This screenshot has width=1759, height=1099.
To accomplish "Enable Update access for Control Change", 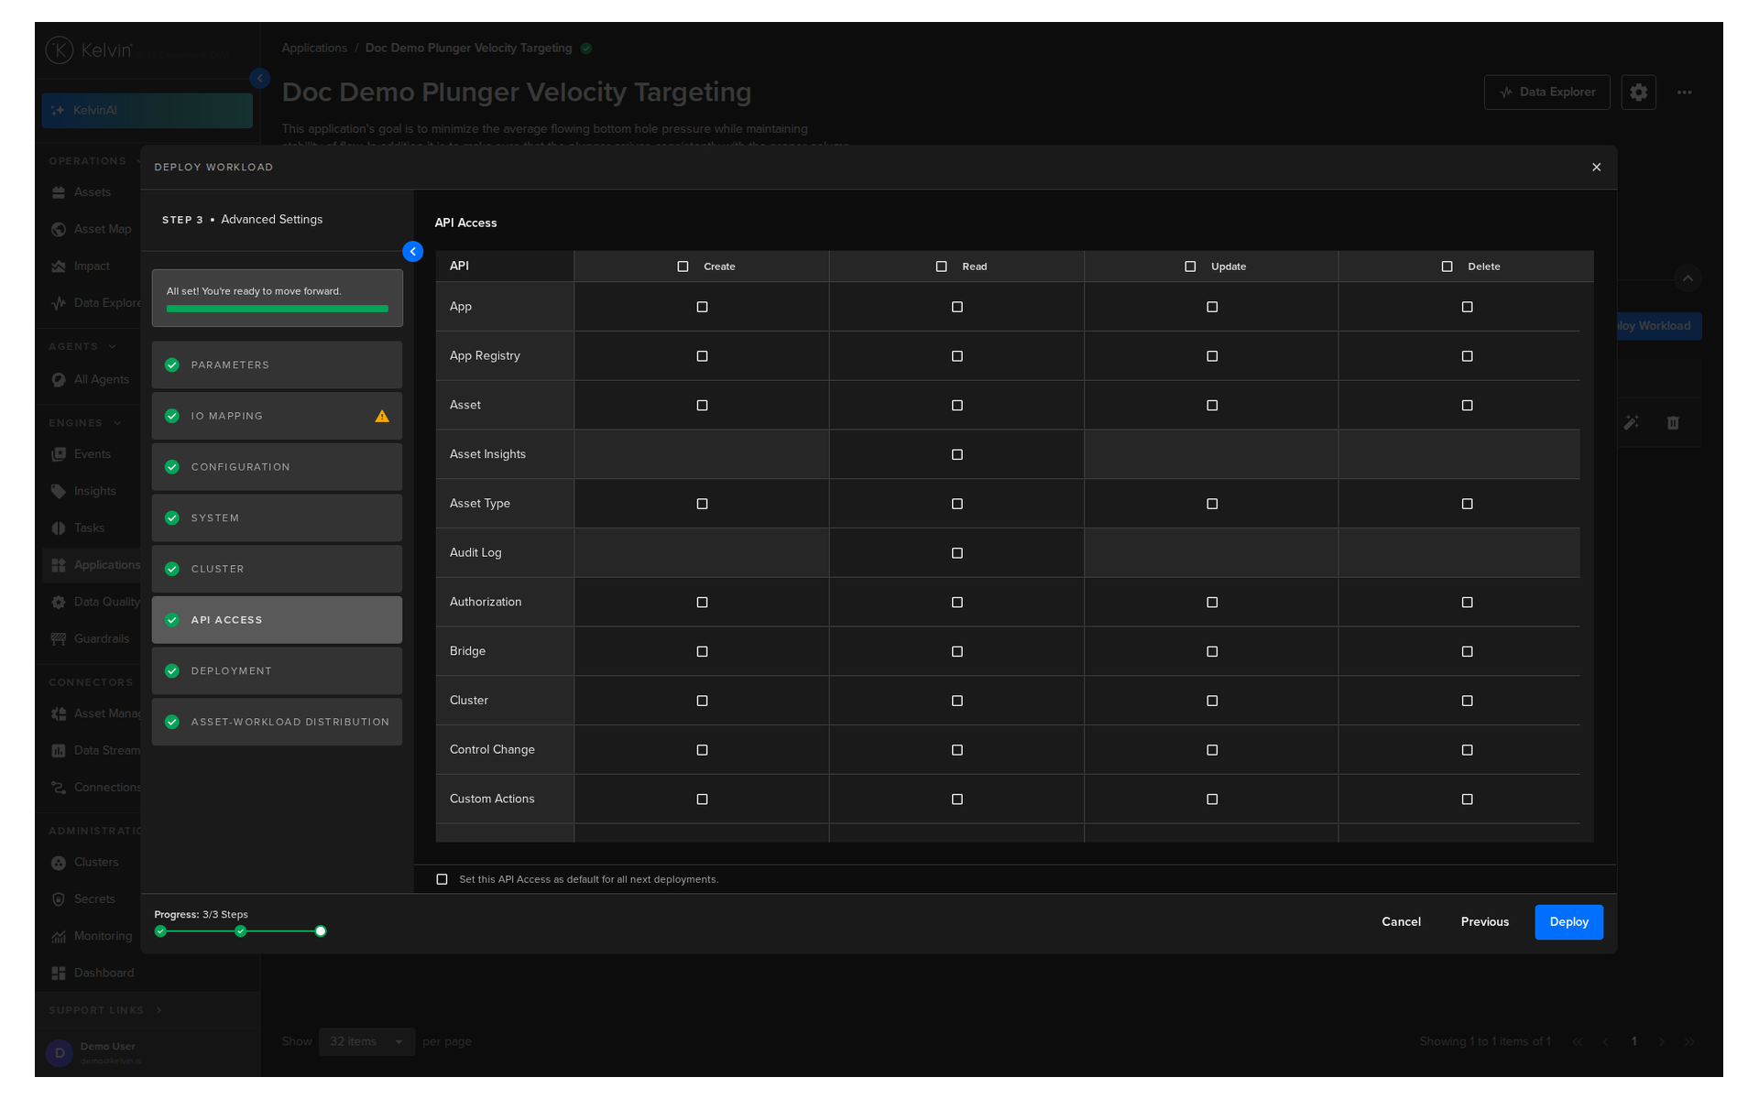I will pos(1212,750).
